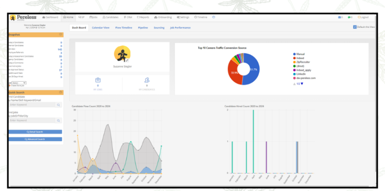Click the My Jobs briefcase icon
385x191 pixels.
[x=98, y=80]
